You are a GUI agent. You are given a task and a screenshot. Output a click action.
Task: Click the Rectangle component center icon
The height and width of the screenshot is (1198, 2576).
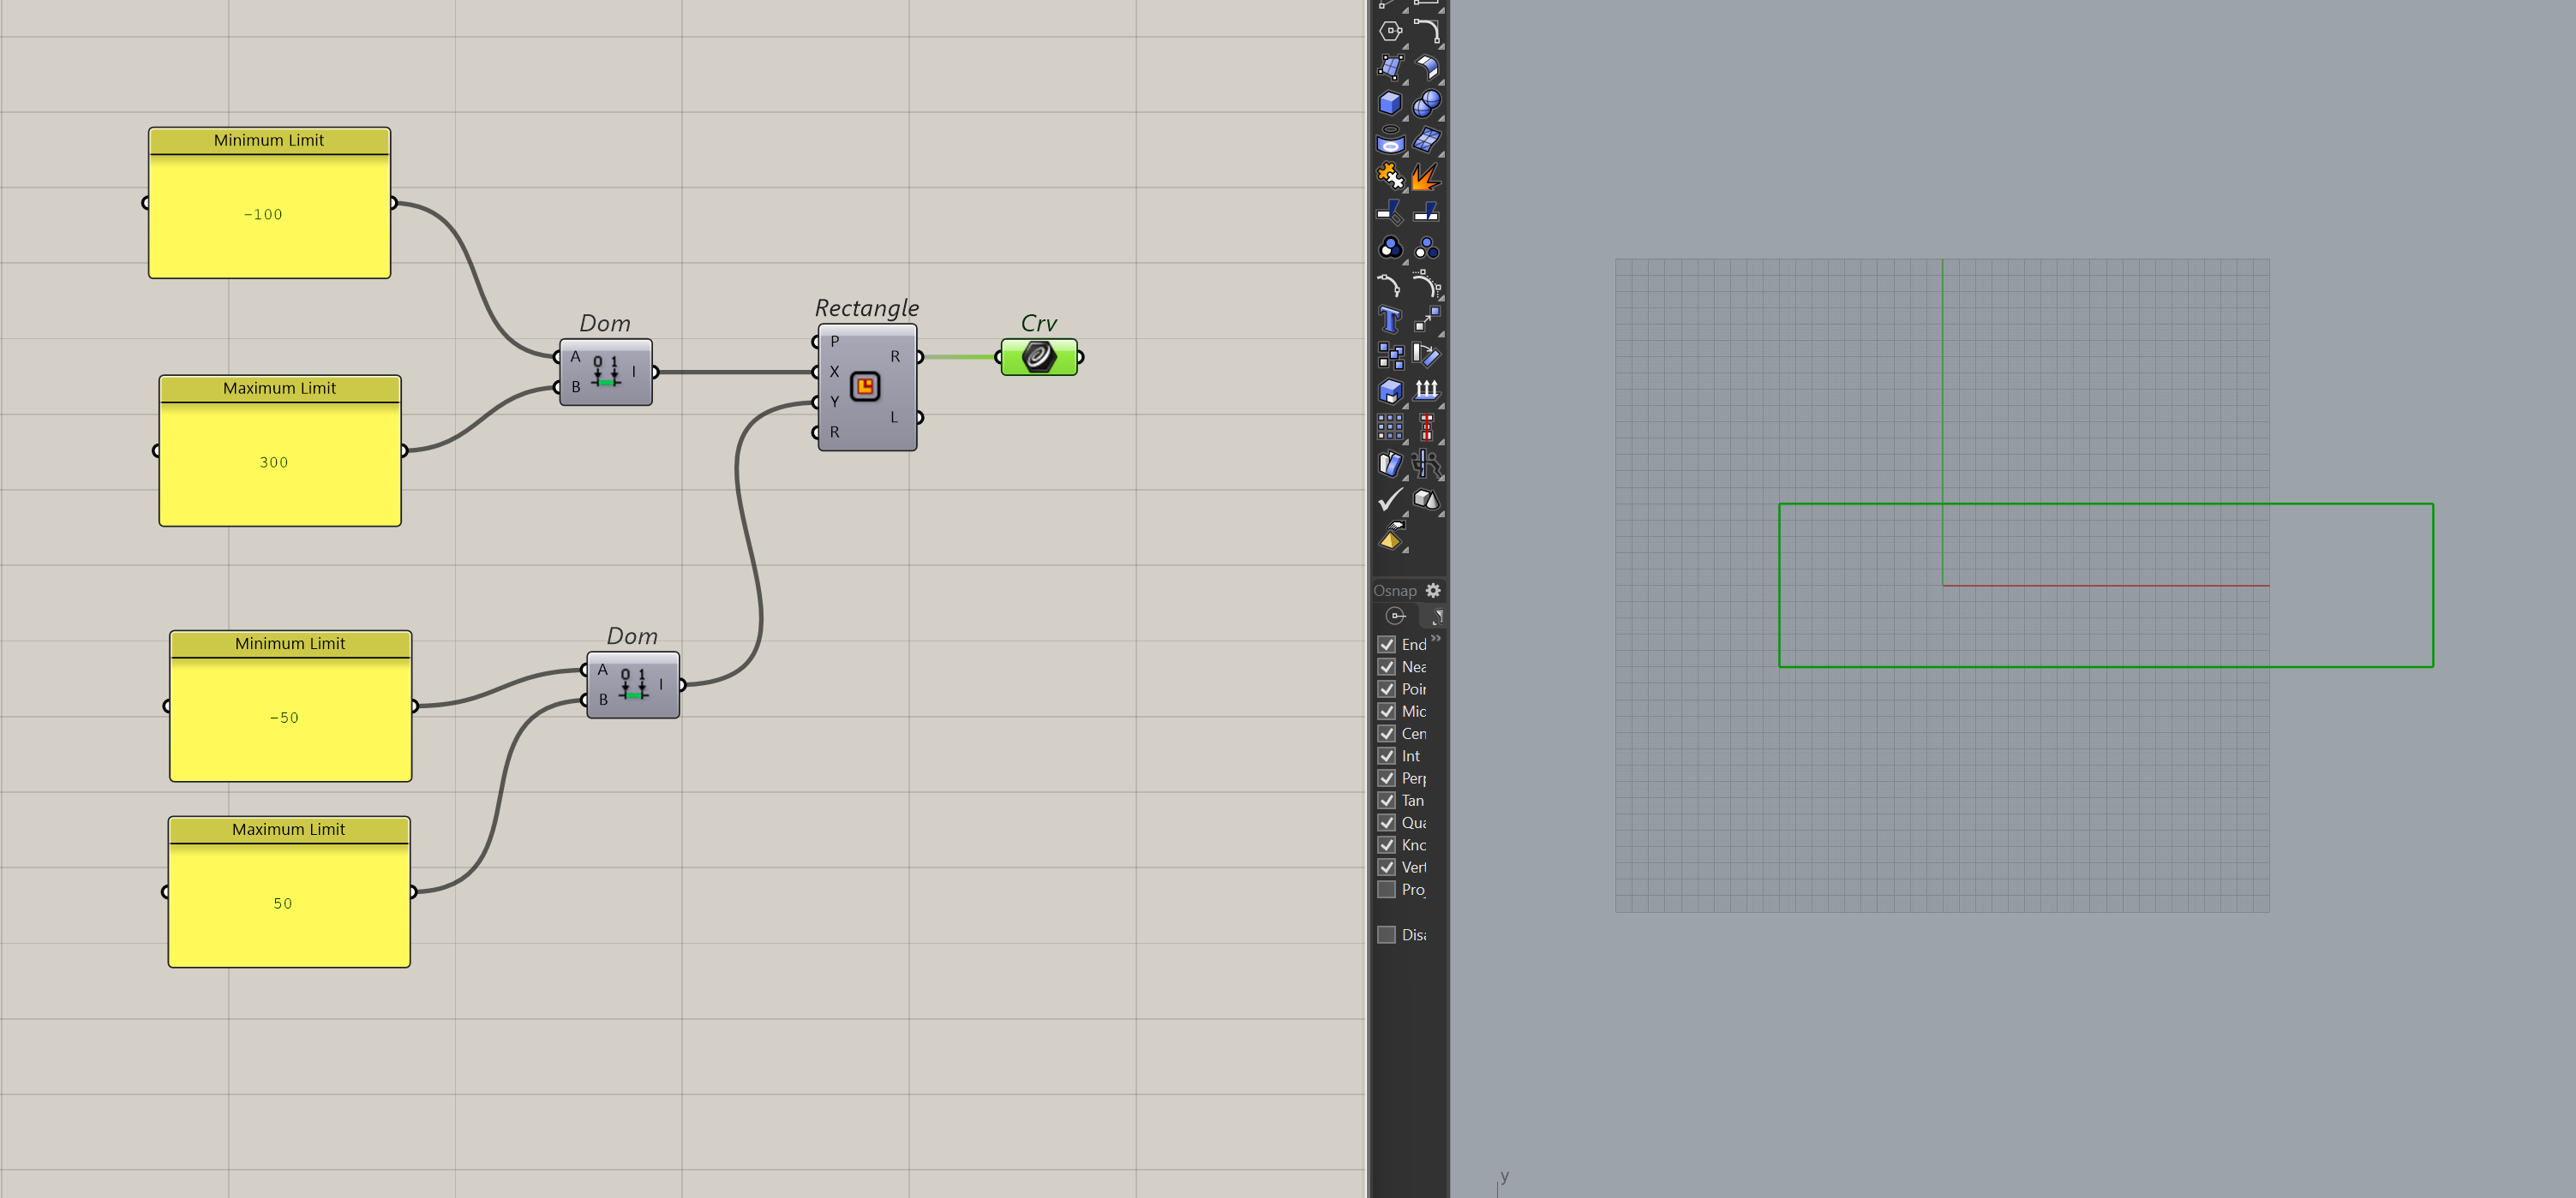tap(865, 385)
